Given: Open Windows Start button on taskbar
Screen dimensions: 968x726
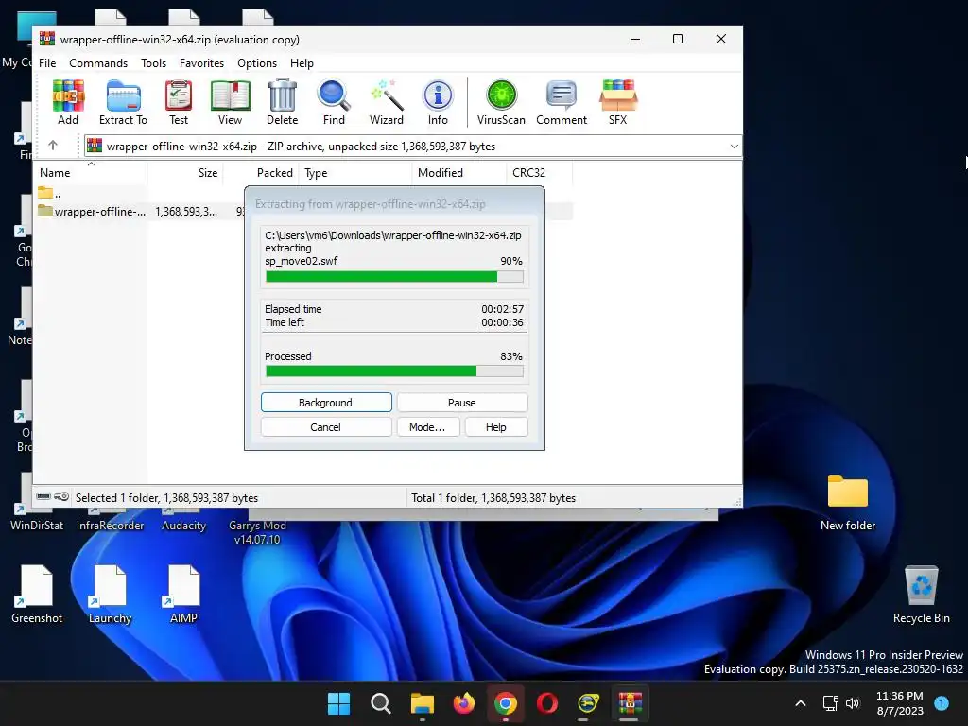Looking at the screenshot, I should tap(339, 703).
